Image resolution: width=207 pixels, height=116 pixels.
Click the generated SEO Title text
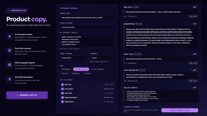tap(153, 12)
